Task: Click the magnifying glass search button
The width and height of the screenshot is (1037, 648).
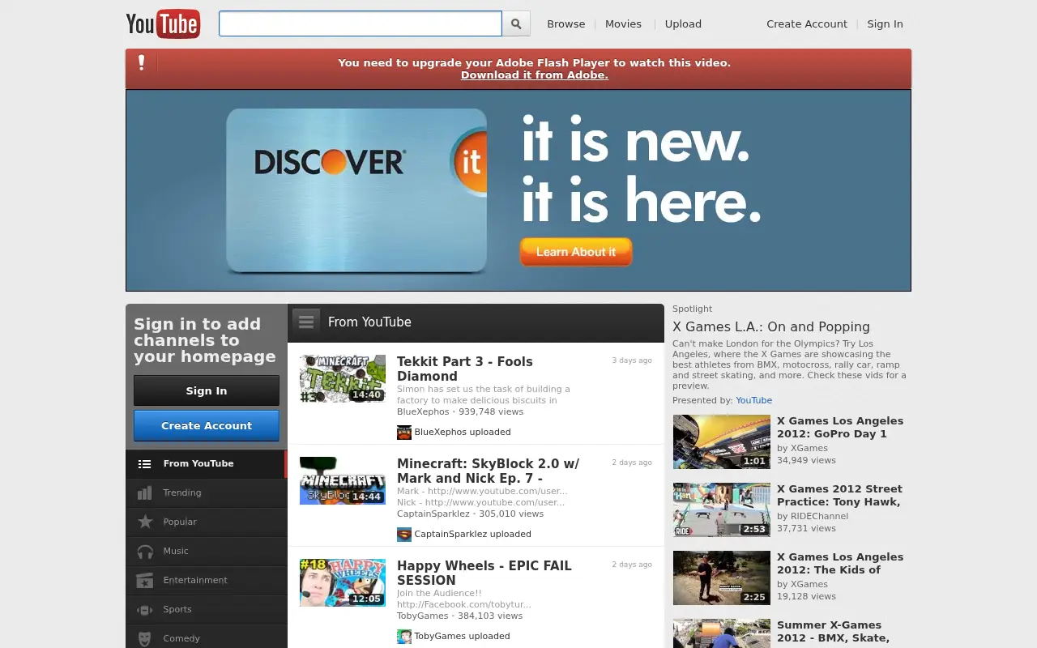Action: click(x=516, y=23)
